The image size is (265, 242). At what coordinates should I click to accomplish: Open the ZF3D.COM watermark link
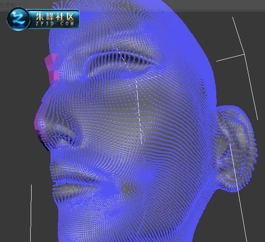[55, 24]
